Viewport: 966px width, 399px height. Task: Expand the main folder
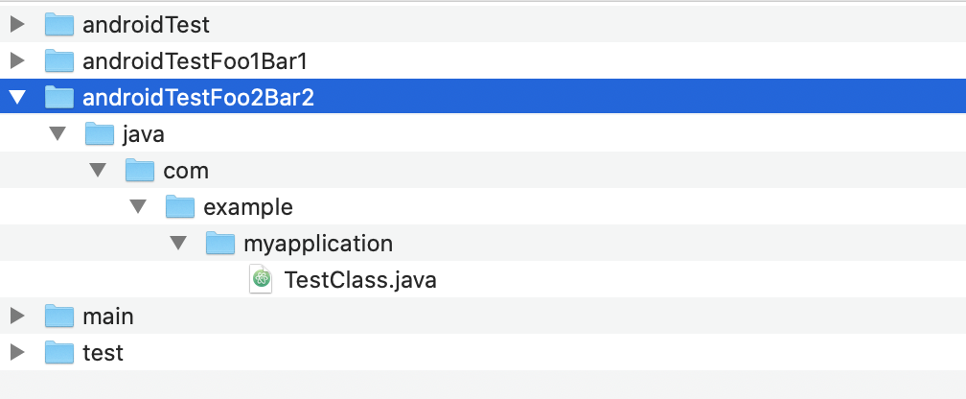pos(16,316)
